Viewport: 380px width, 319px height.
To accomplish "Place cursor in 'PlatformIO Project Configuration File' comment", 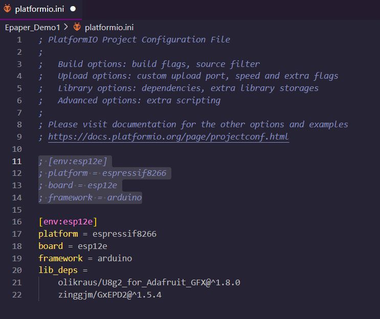I will 139,40.
